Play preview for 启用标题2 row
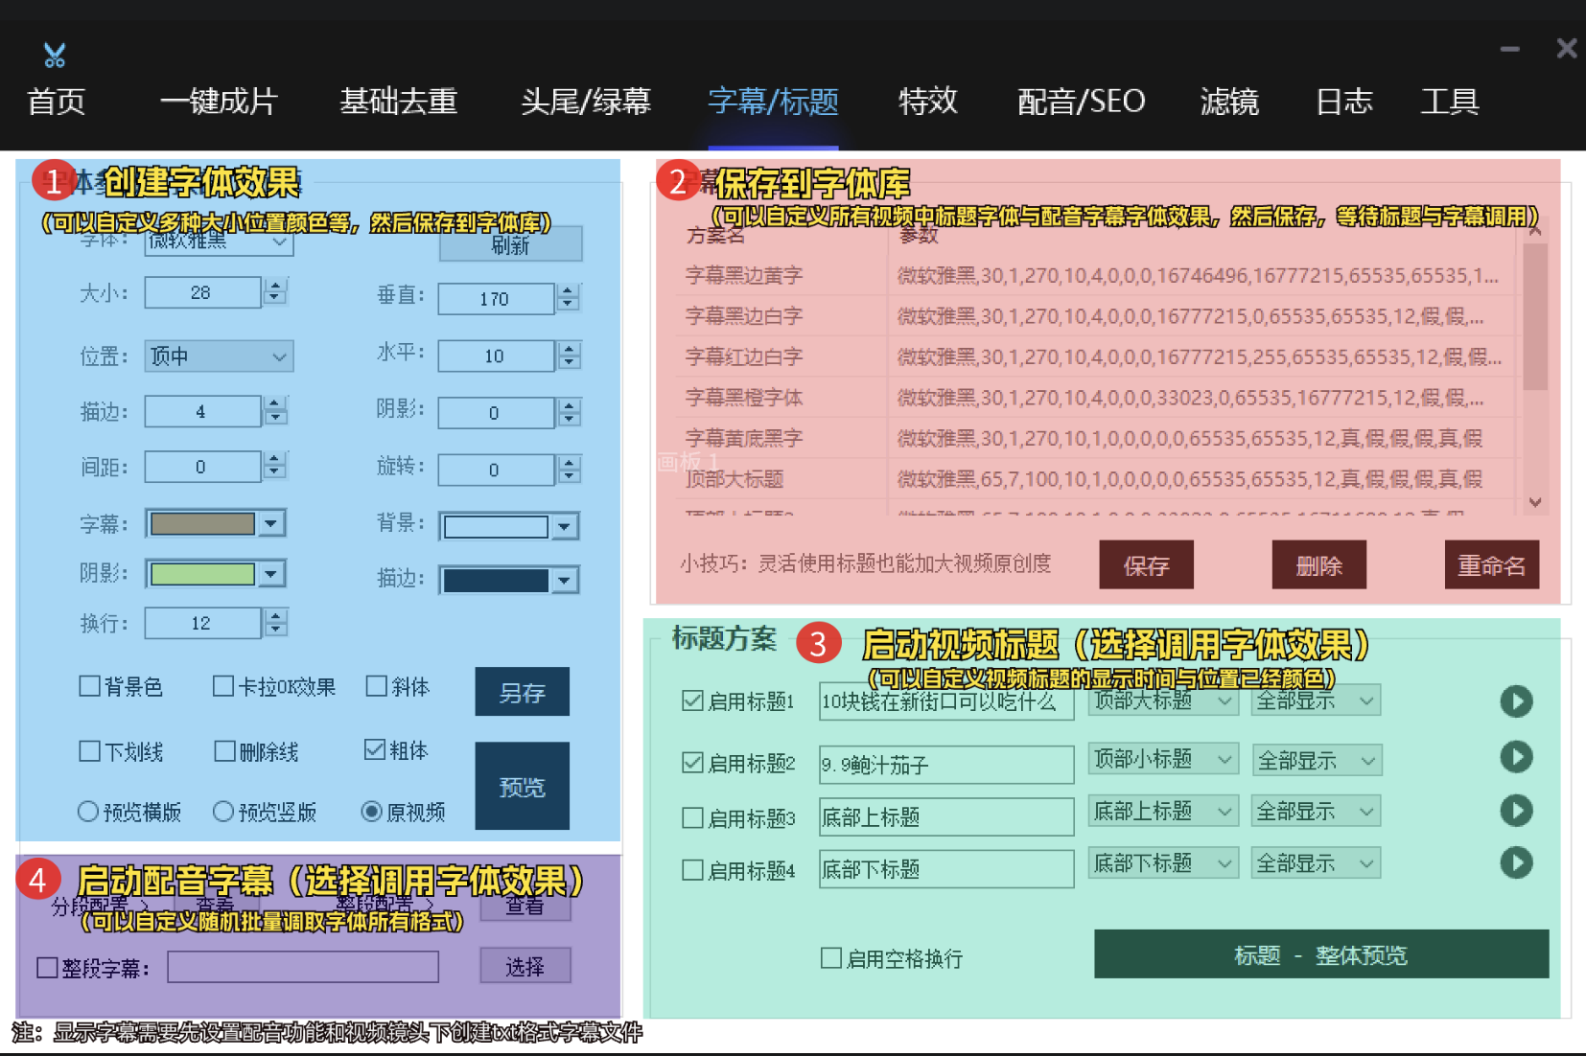The height and width of the screenshot is (1056, 1586). [1516, 757]
